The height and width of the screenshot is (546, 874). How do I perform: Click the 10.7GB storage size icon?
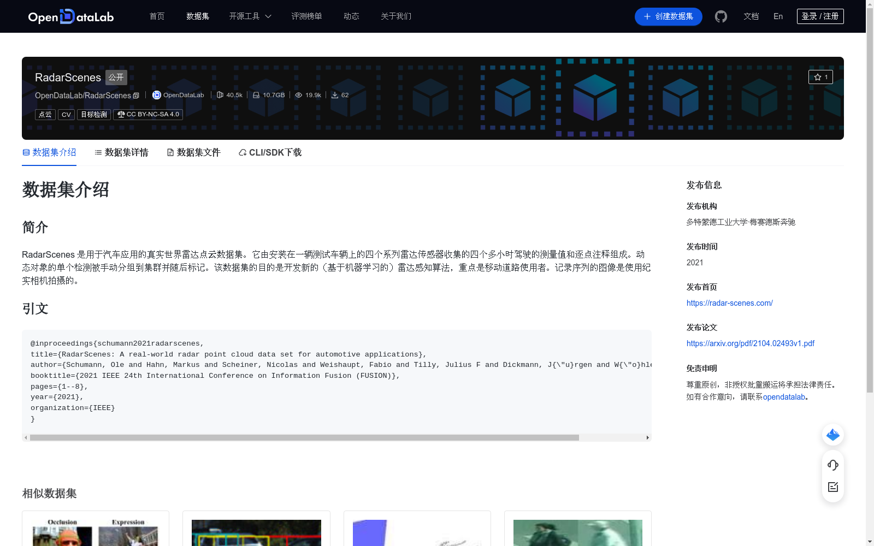[256, 95]
